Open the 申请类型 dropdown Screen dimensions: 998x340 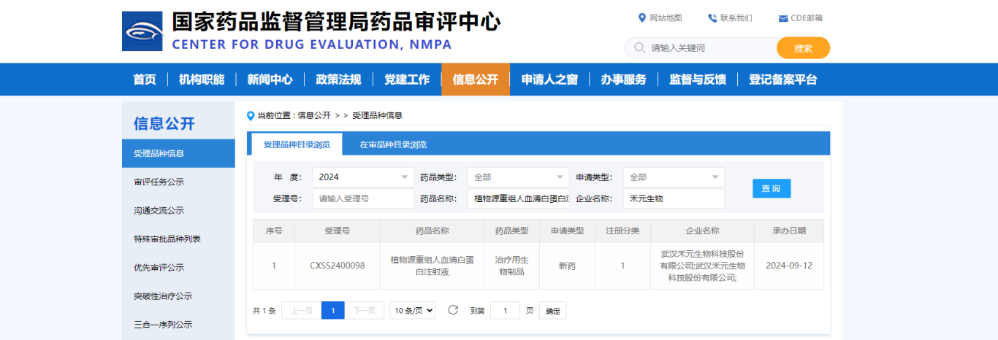673,177
